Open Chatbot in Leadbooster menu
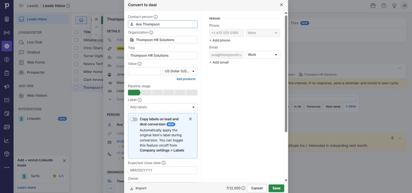 (x=34, y=52)
